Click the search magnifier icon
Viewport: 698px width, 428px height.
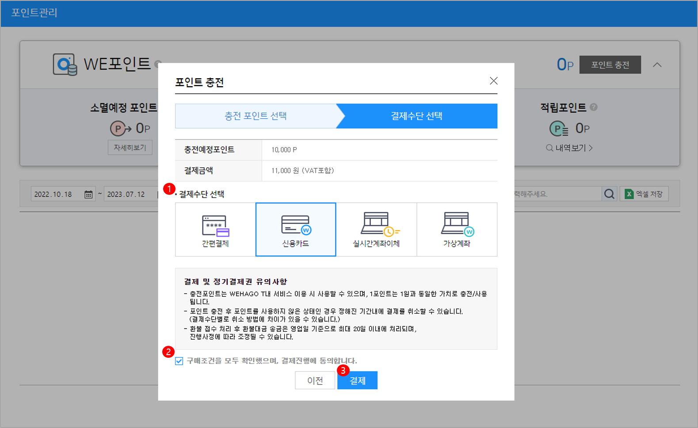coord(609,194)
